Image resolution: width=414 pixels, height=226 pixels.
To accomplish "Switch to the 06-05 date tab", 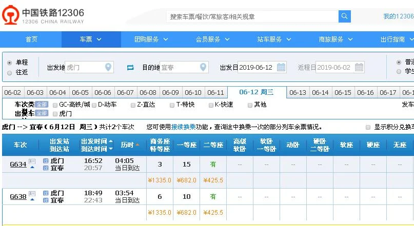I will tap(80, 93).
